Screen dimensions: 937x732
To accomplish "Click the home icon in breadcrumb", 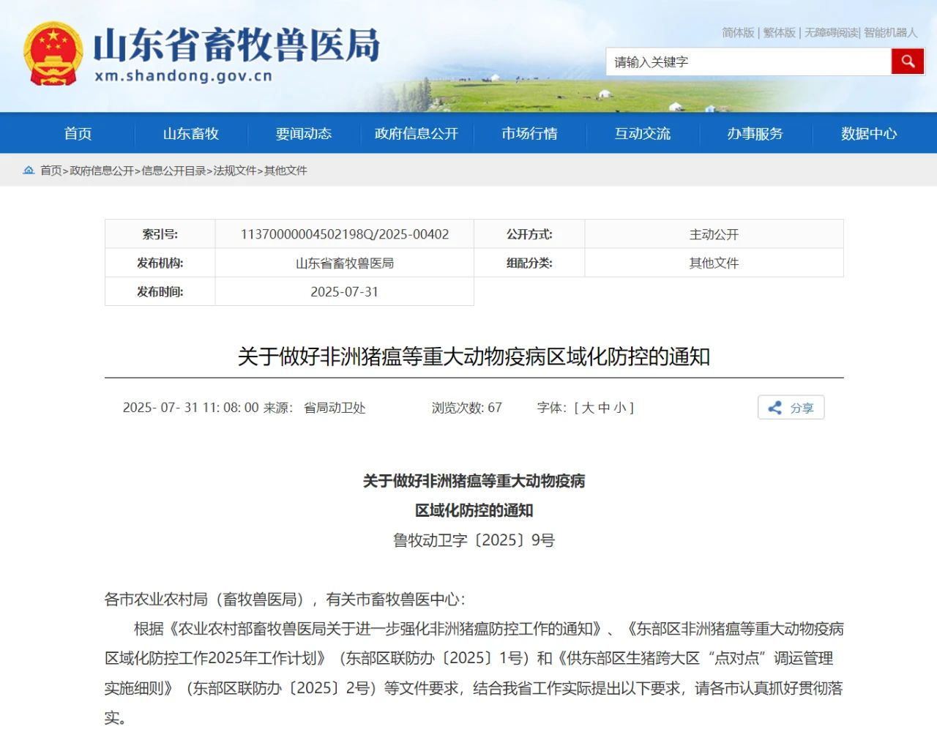I will 29,170.
